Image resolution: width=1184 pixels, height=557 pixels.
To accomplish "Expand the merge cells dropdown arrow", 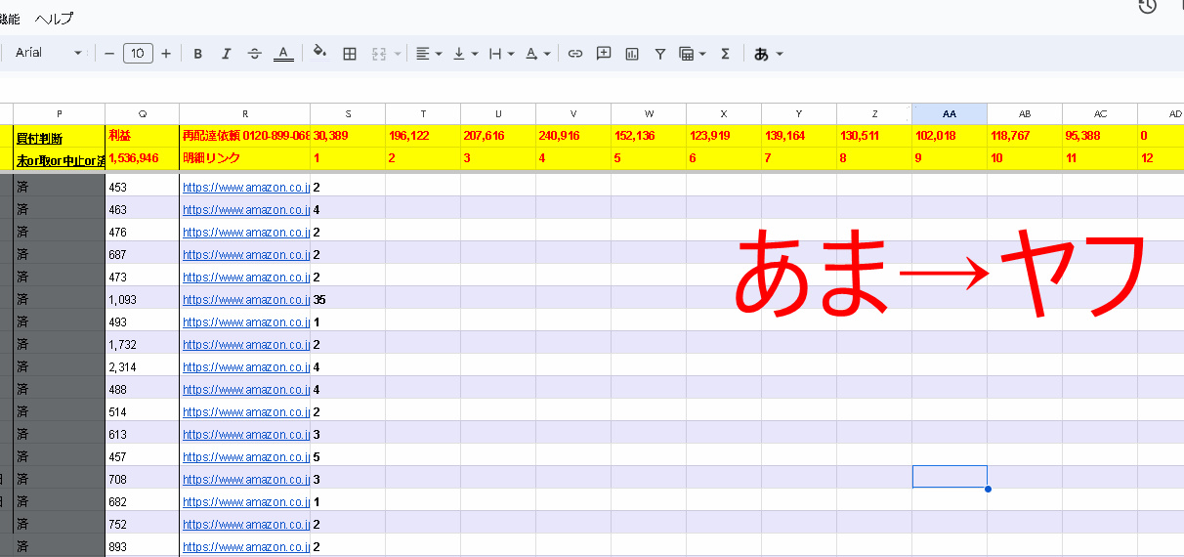I will pos(396,54).
